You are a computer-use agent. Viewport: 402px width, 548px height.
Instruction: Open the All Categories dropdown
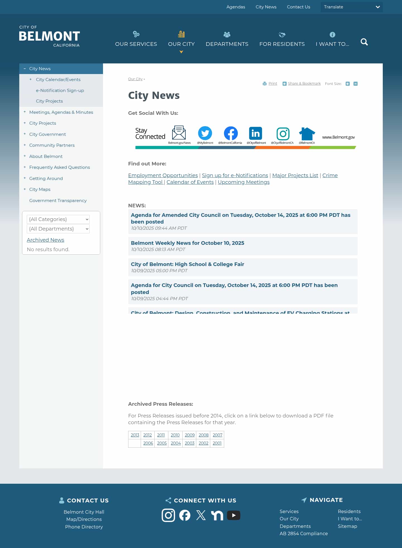point(58,219)
